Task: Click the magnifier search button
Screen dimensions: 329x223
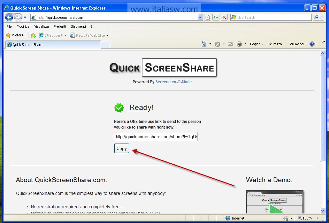Action: [316, 18]
